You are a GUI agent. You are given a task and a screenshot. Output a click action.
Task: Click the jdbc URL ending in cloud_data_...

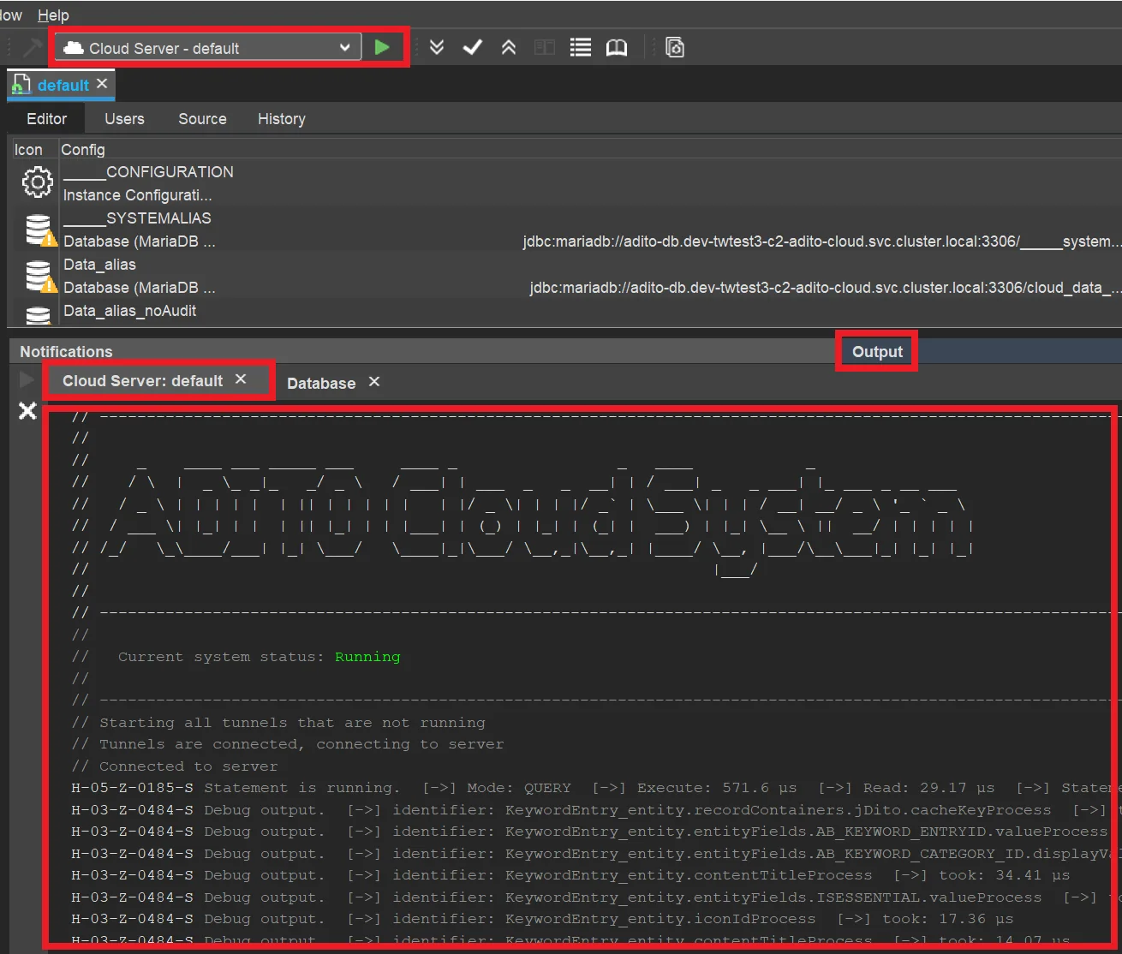(825, 288)
